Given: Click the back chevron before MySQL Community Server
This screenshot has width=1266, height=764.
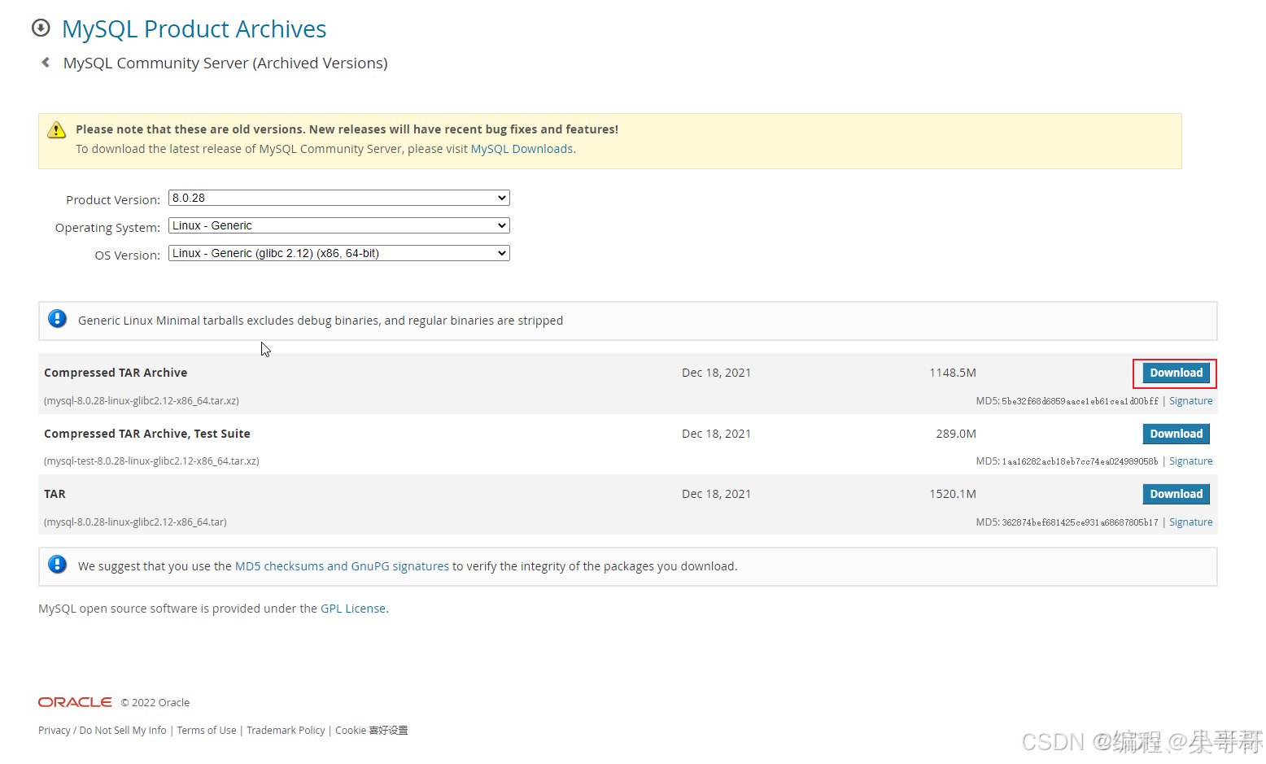Looking at the screenshot, I should pyautogui.click(x=46, y=63).
